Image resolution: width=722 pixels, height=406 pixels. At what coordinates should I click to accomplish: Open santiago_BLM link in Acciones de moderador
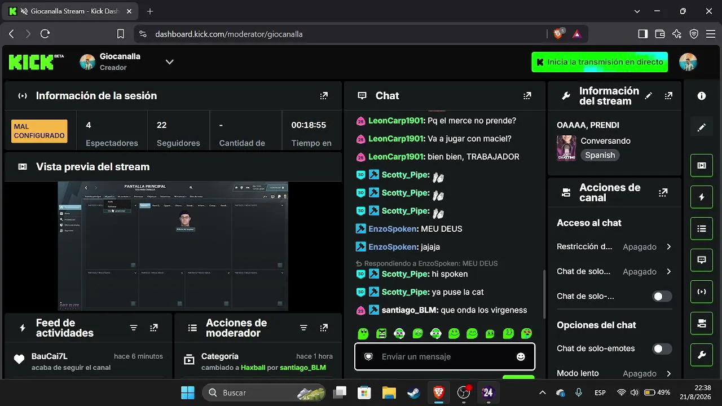pos(303,368)
